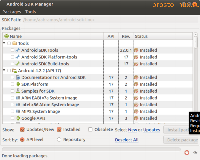Check the Intel x86 Atom System Image checkbox

[12, 105]
